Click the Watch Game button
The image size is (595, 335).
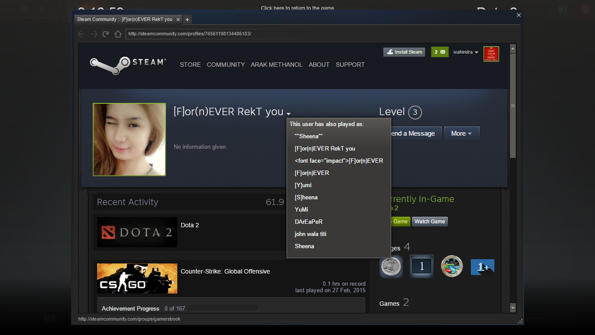430,221
